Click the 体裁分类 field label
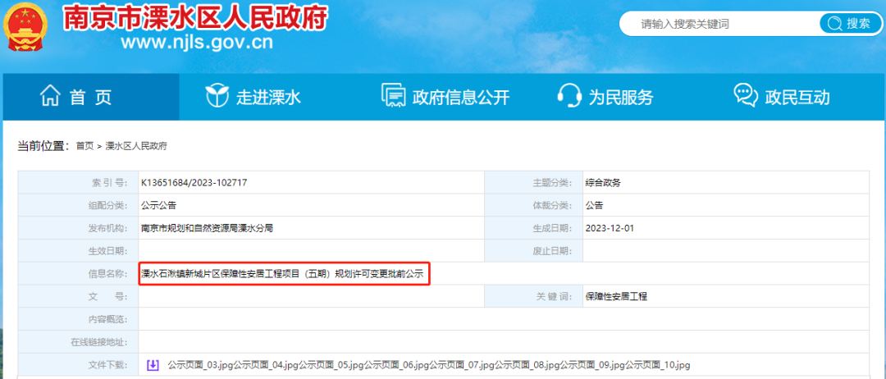The width and height of the screenshot is (886, 379). pyautogui.click(x=553, y=205)
